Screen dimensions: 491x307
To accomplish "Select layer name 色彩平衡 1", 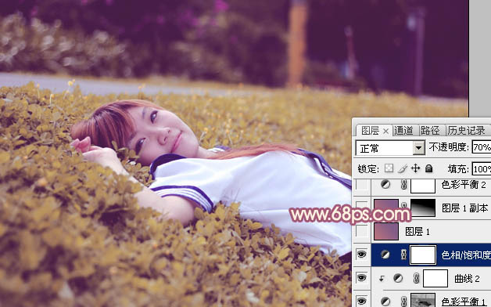I will point(464,302).
